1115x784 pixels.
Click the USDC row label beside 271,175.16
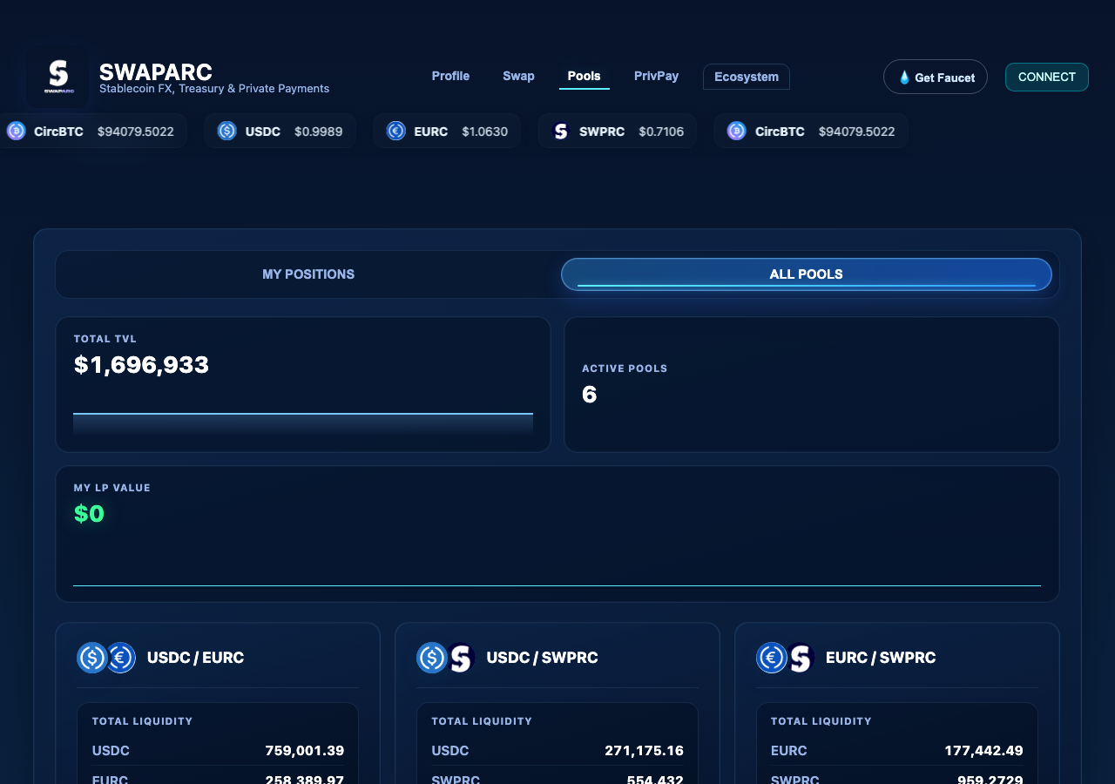[450, 751]
